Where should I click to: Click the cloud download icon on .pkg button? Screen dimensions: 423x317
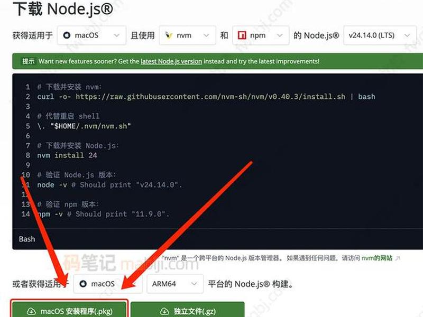pyautogui.click(x=31, y=312)
